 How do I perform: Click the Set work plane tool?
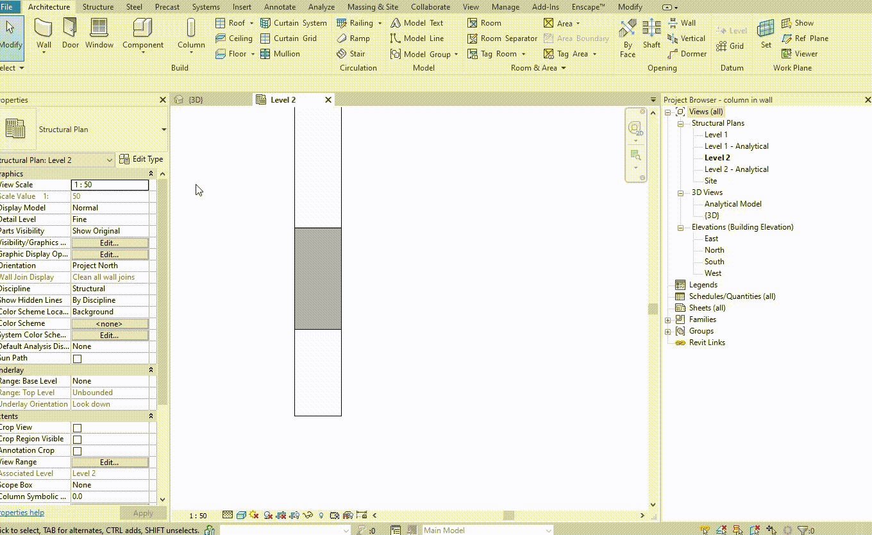point(766,34)
